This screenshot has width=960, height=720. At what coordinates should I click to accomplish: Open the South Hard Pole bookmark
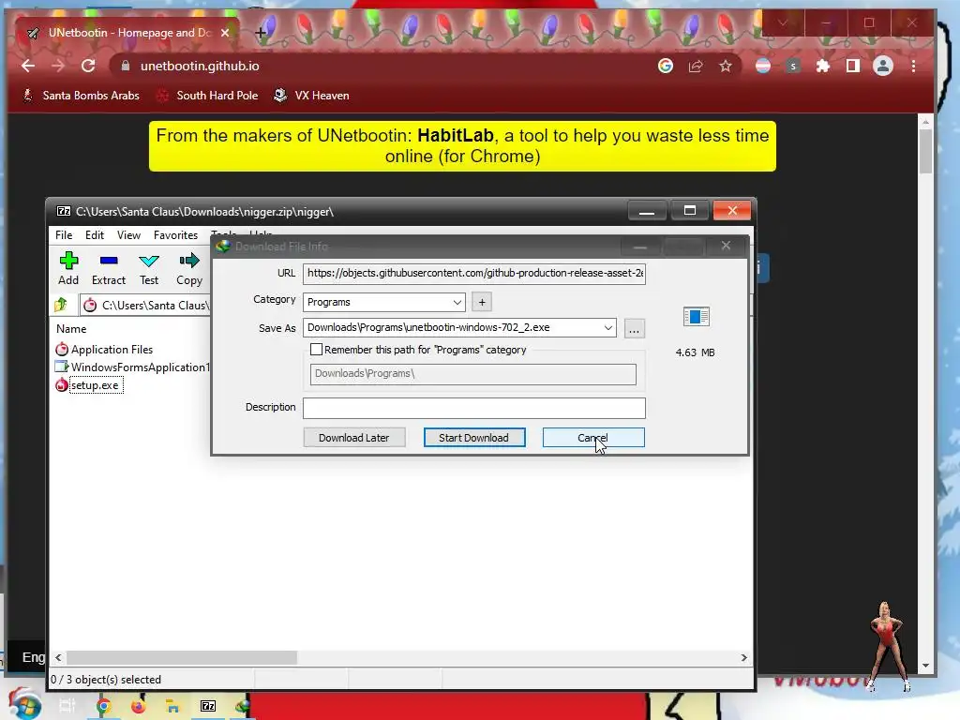(207, 96)
